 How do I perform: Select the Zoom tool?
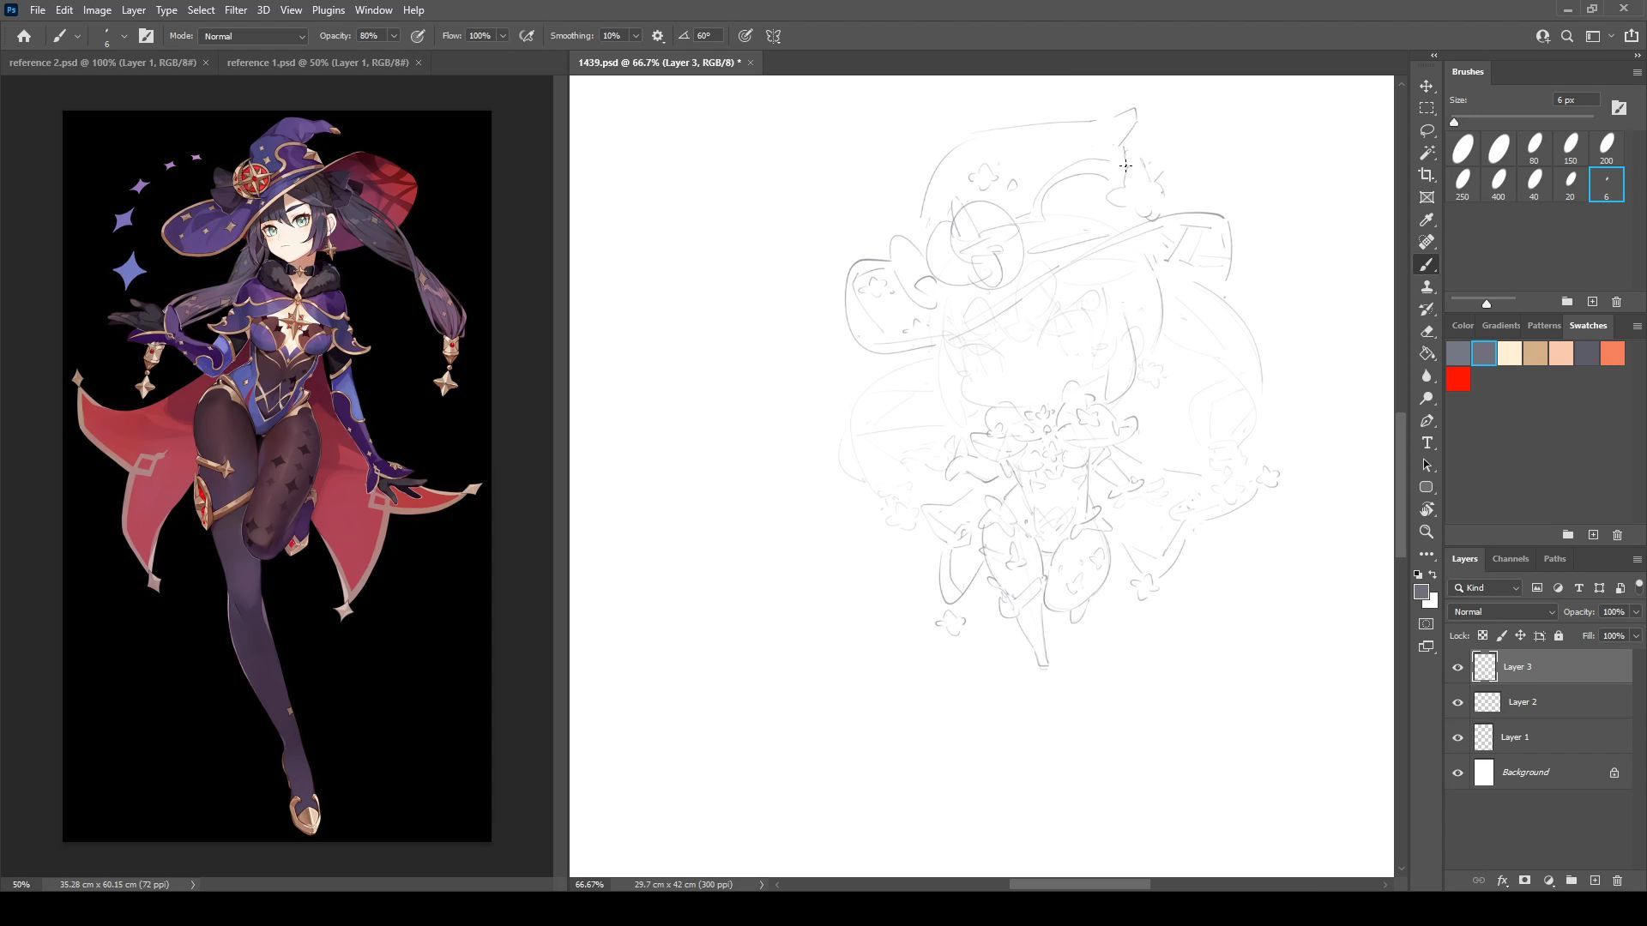[x=1427, y=532]
